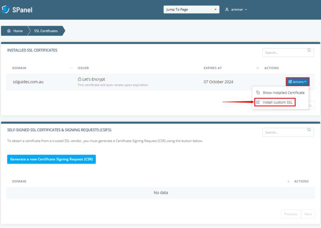This screenshot has width=321, height=228.
Task: Toggle sort on CSR Domain column
Action: point(288,181)
